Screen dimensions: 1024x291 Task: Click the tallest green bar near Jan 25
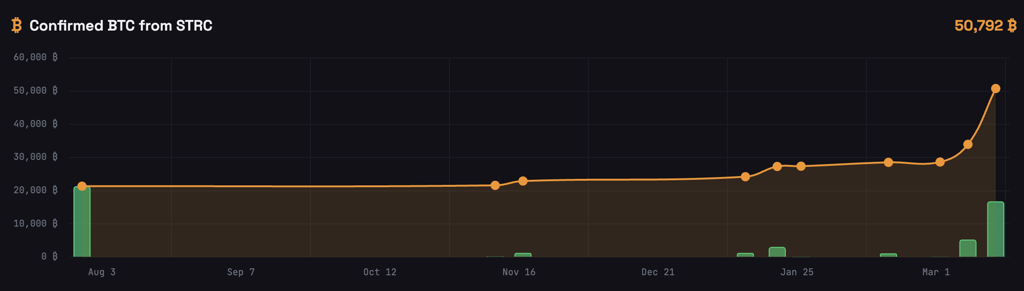click(x=777, y=252)
